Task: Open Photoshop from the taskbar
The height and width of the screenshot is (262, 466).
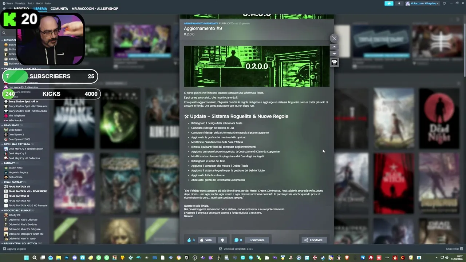Action: click(67, 258)
